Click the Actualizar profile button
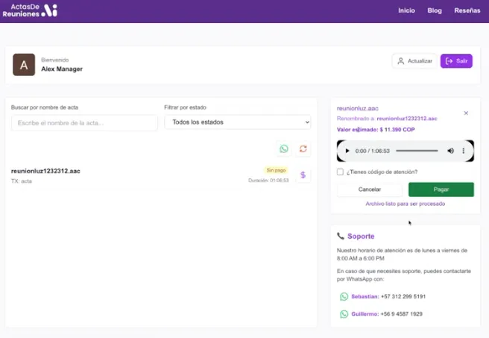This screenshot has height=338, width=489. coord(414,61)
